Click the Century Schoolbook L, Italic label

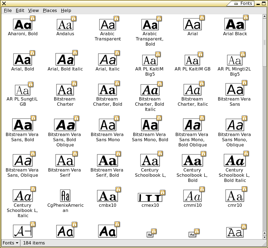[22, 211]
